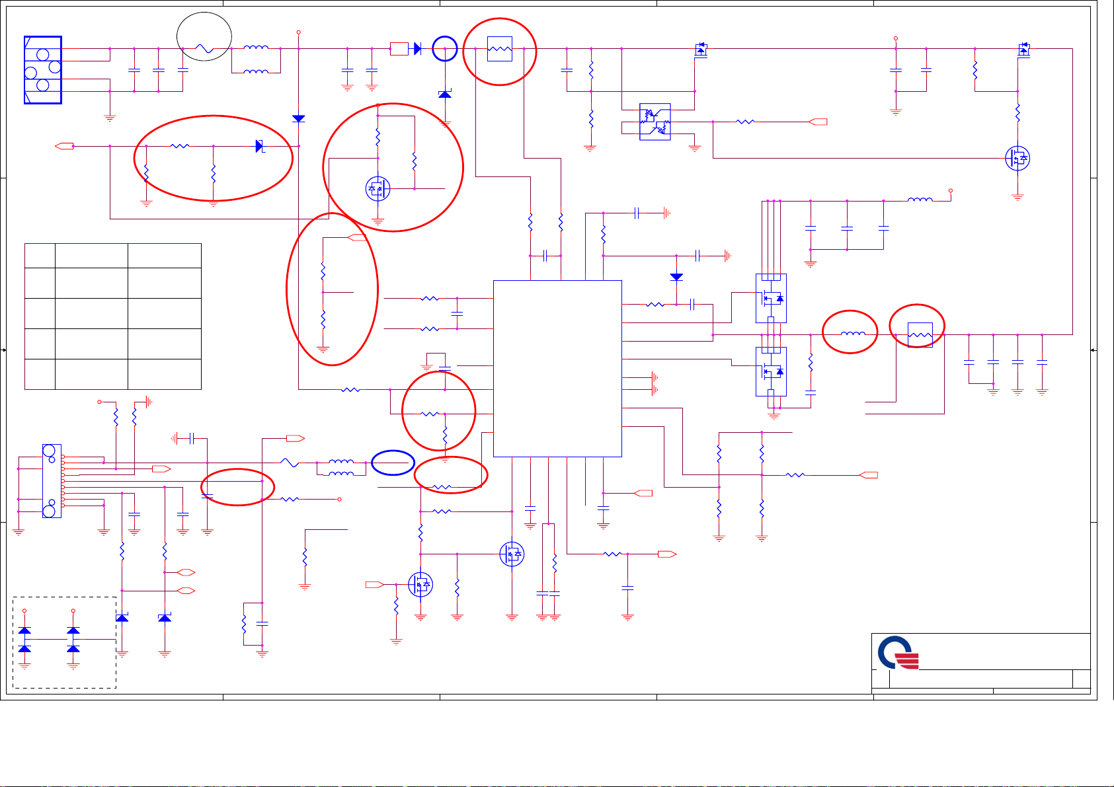Select the company logo in the title block

click(x=898, y=653)
